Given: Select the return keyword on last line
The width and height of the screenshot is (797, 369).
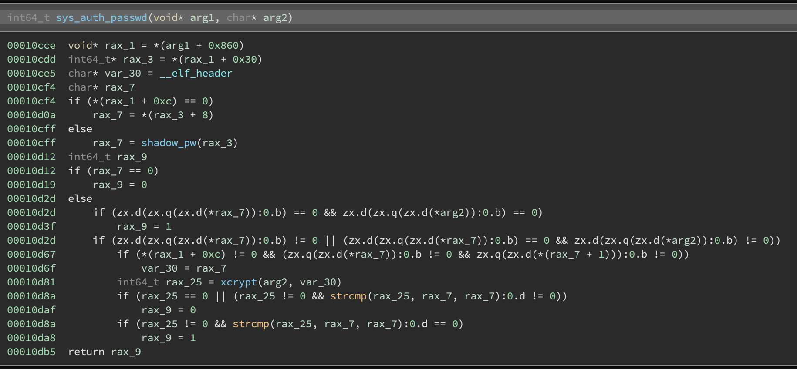Looking at the screenshot, I should [x=86, y=352].
